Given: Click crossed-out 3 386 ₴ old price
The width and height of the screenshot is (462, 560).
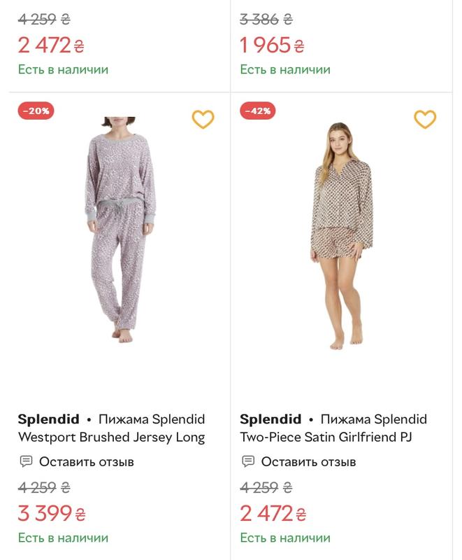Looking at the screenshot, I should click(266, 20).
